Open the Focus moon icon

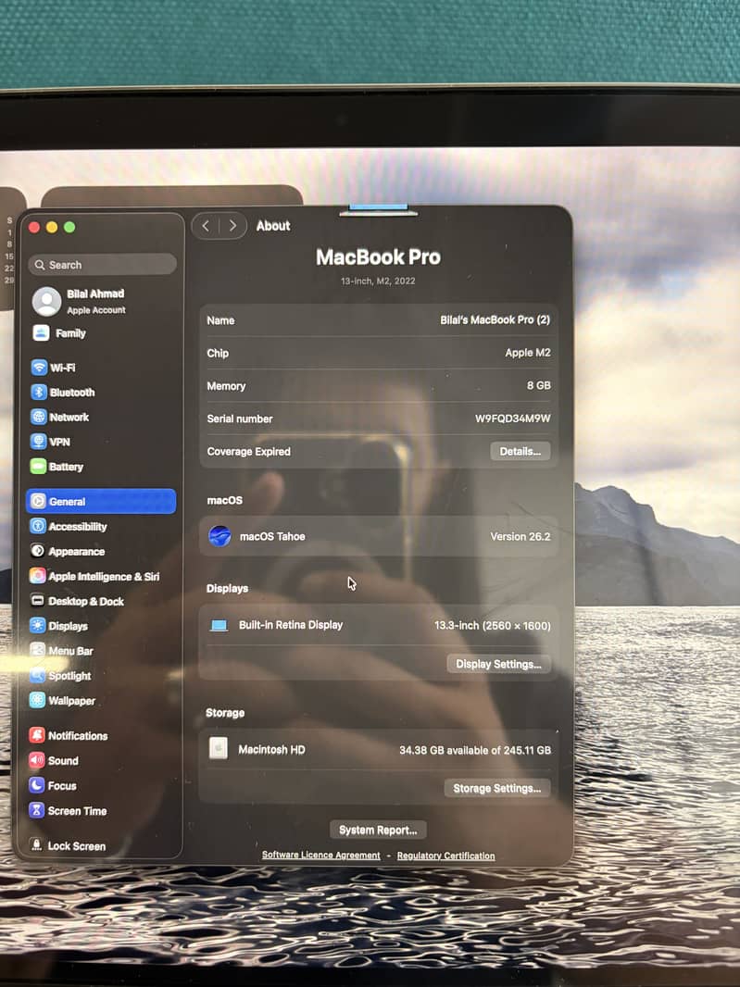37,785
